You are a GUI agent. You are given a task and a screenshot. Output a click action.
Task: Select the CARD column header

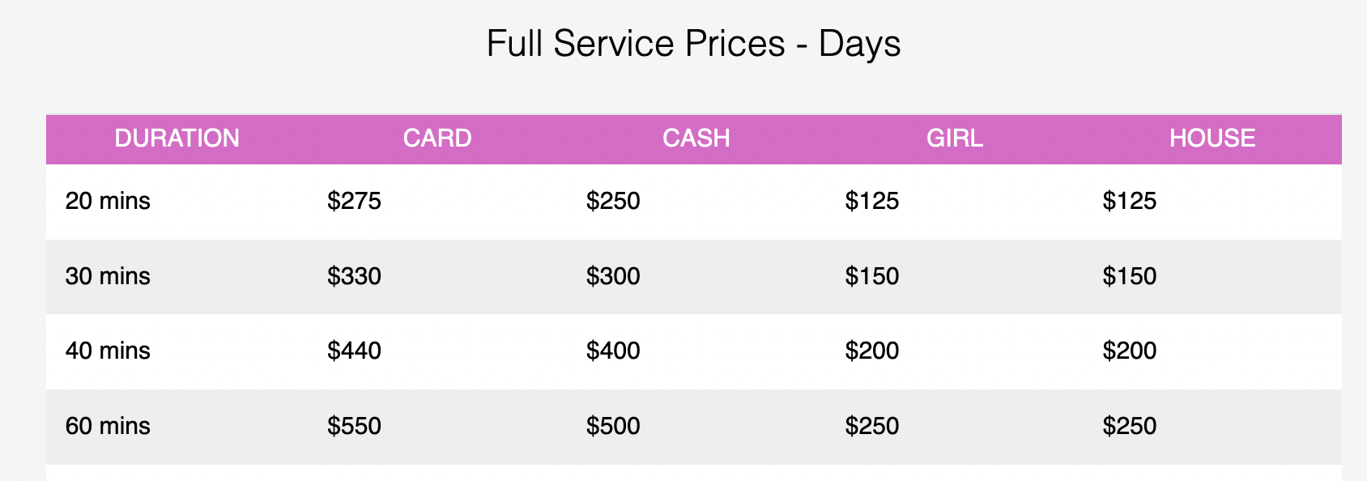437,138
